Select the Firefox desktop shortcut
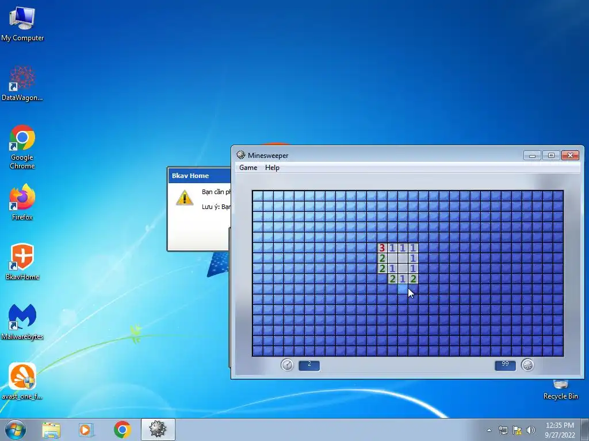589x441 pixels. (x=22, y=202)
